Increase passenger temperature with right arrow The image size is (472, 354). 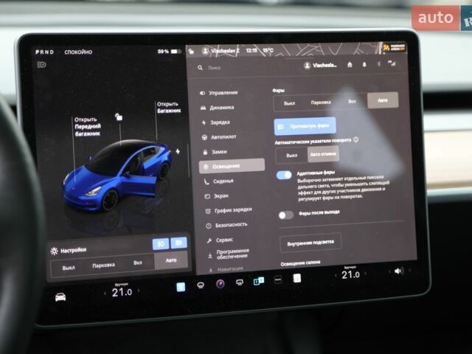point(365,274)
